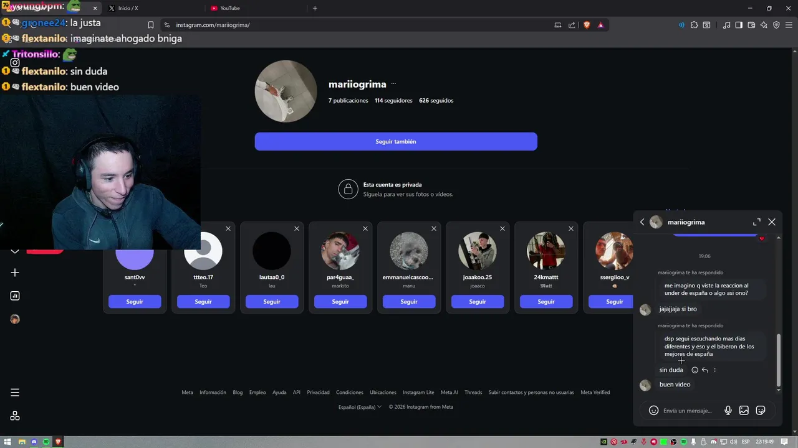Open the Instagram create plus icon

point(15,273)
